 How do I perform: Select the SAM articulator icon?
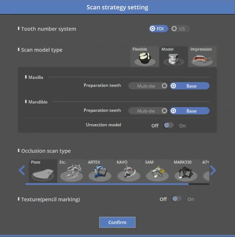click(x=157, y=171)
